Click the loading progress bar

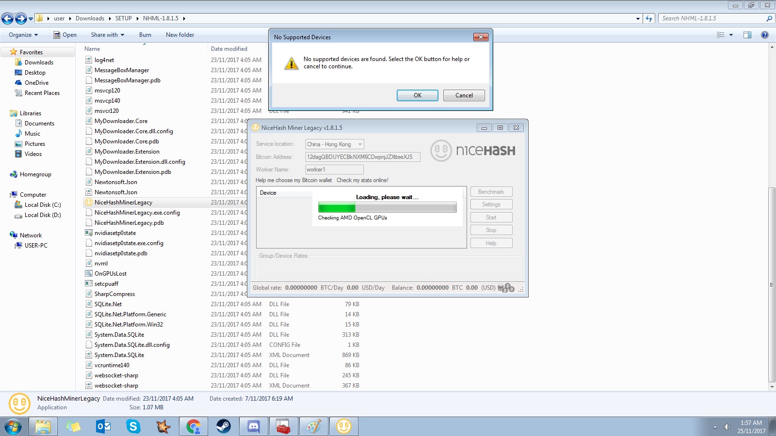387,207
